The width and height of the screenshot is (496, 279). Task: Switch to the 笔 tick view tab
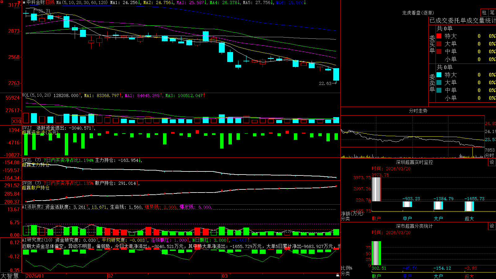[x=492, y=13]
